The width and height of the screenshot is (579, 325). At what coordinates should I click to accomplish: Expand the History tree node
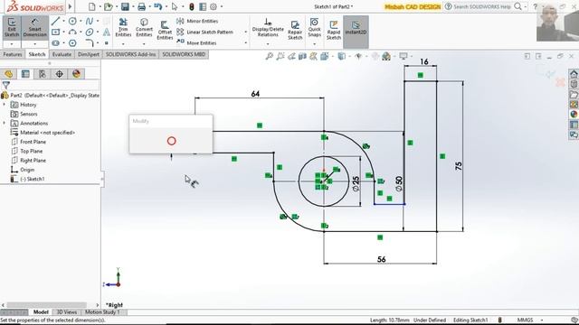click(5, 105)
